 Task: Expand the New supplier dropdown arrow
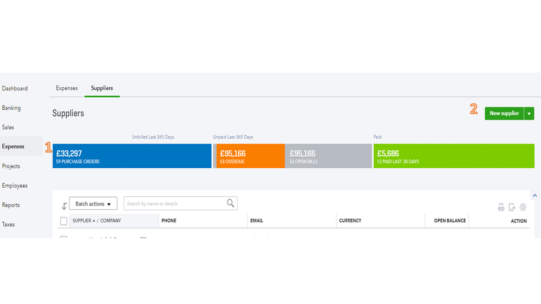coord(529,114)
